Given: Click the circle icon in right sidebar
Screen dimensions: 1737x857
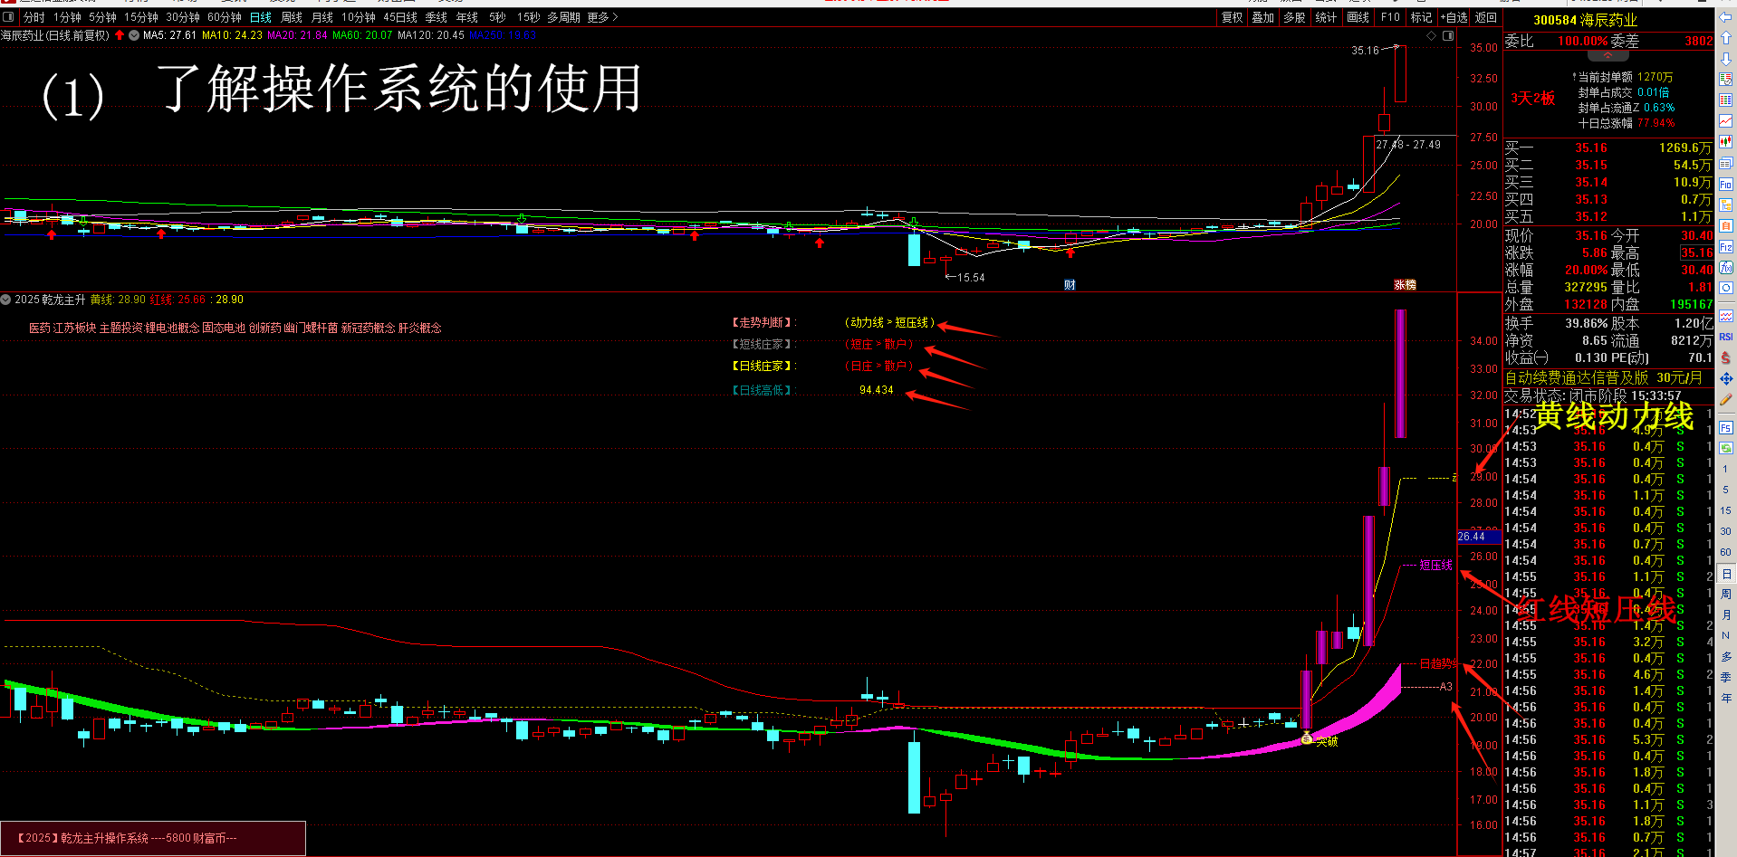Looking at the screenshot, I should (x=1726, y=288).
